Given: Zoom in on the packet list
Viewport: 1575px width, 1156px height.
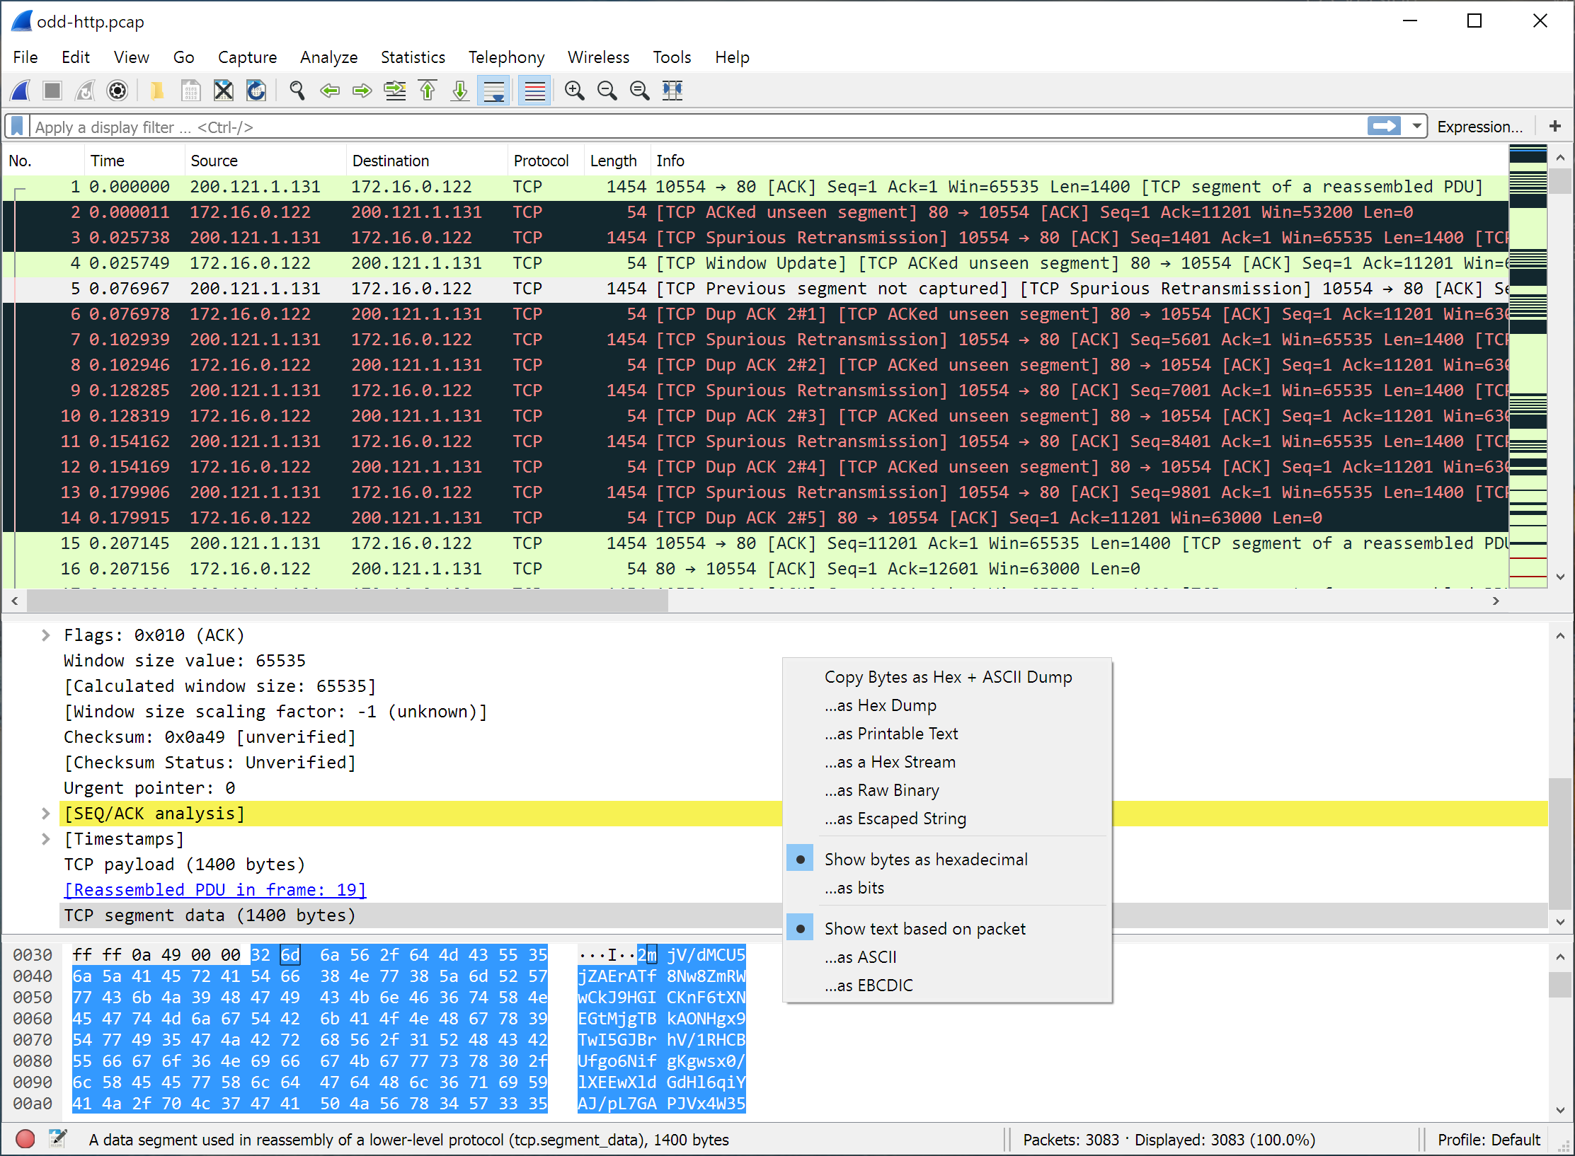Looking at the screenshot, I should tap(575, 91).
